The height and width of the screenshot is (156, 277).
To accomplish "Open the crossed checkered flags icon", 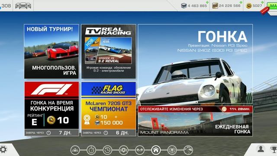I will [140, 150].
